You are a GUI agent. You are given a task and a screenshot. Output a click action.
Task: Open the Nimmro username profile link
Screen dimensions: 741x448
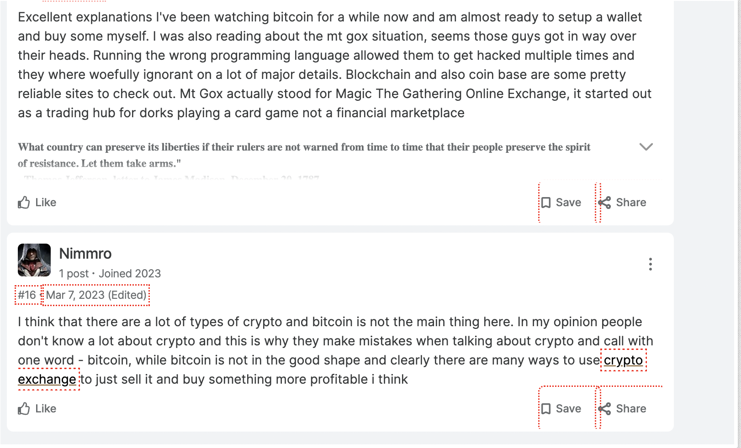[85, 254]
